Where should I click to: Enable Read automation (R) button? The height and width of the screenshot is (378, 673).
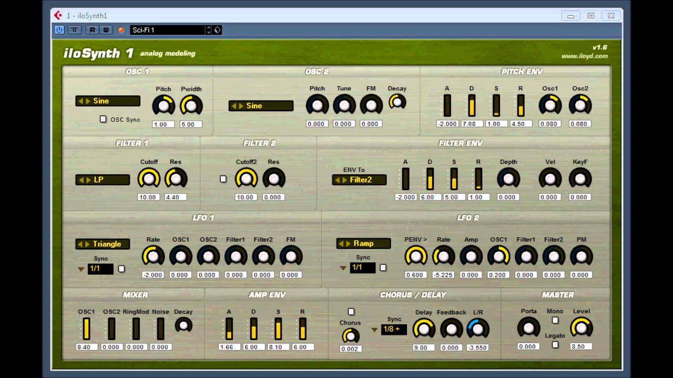93,30
